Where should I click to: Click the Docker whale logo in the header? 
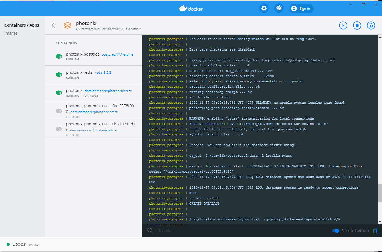click(x=191, y=8)
